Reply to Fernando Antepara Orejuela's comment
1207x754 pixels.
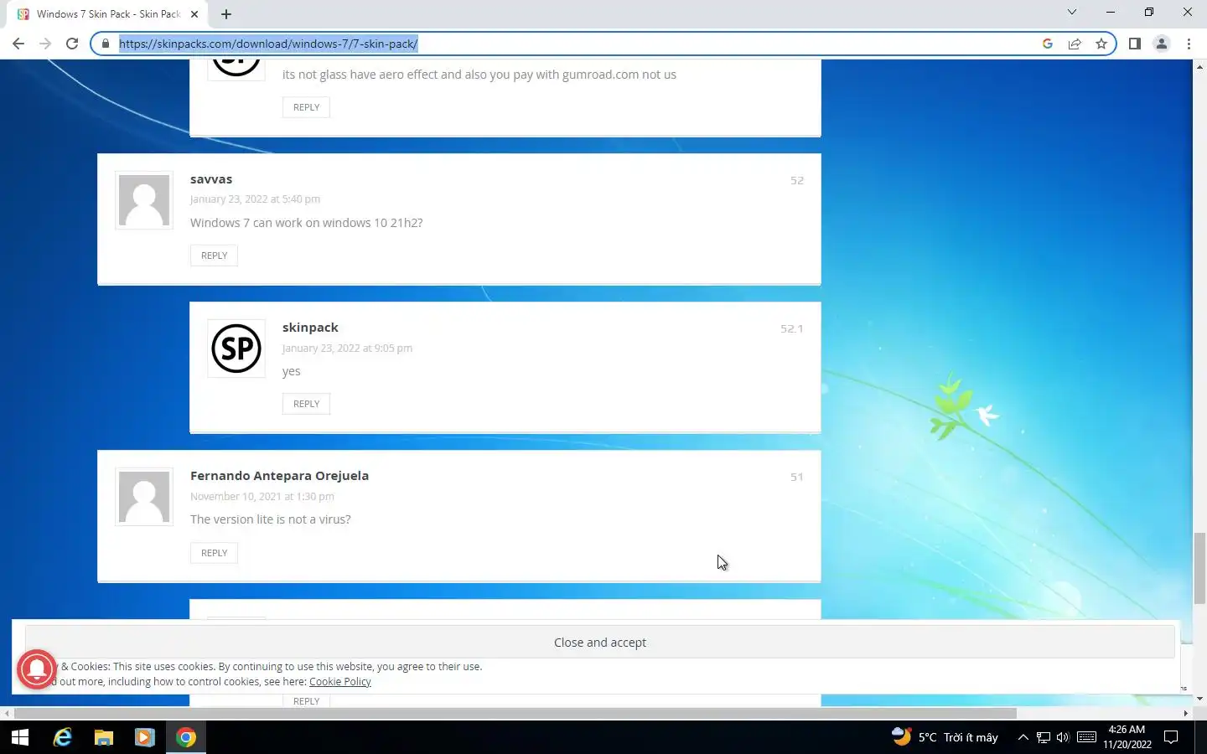214,553
